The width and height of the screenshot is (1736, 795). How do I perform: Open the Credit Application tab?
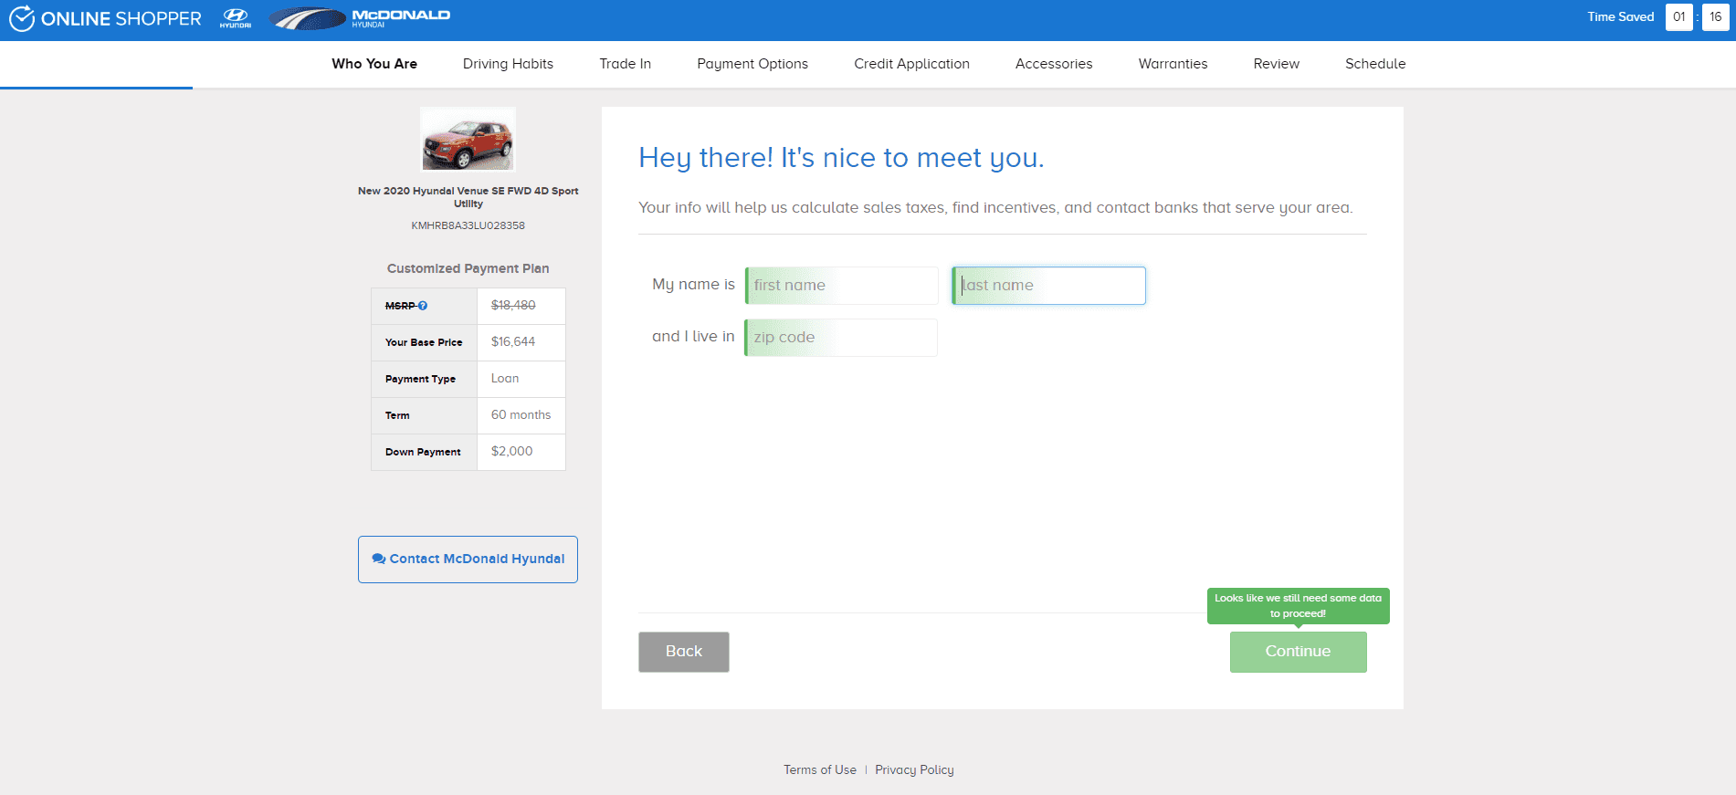point(912,64)
